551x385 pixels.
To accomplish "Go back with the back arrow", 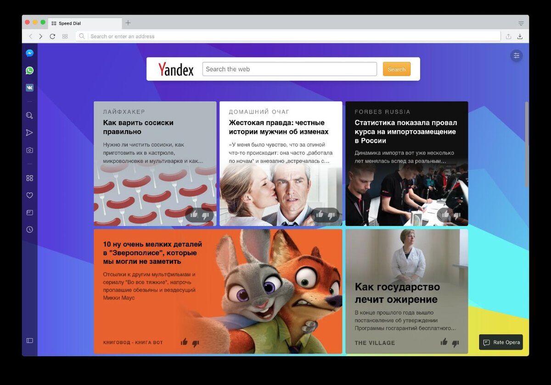I will click(30, 36).
